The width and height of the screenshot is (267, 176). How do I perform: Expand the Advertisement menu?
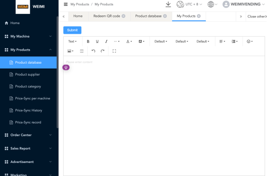click(x=28, y=162)
